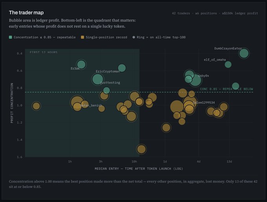
Task: Select the elf_of_omaha green bubble
Action: pos(228,64)
